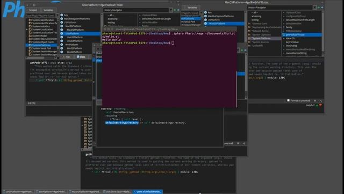This screenshot has width=344, height=194.
Task: Select the highlighted UnixPlatform class row
Action: click(80, 33)
